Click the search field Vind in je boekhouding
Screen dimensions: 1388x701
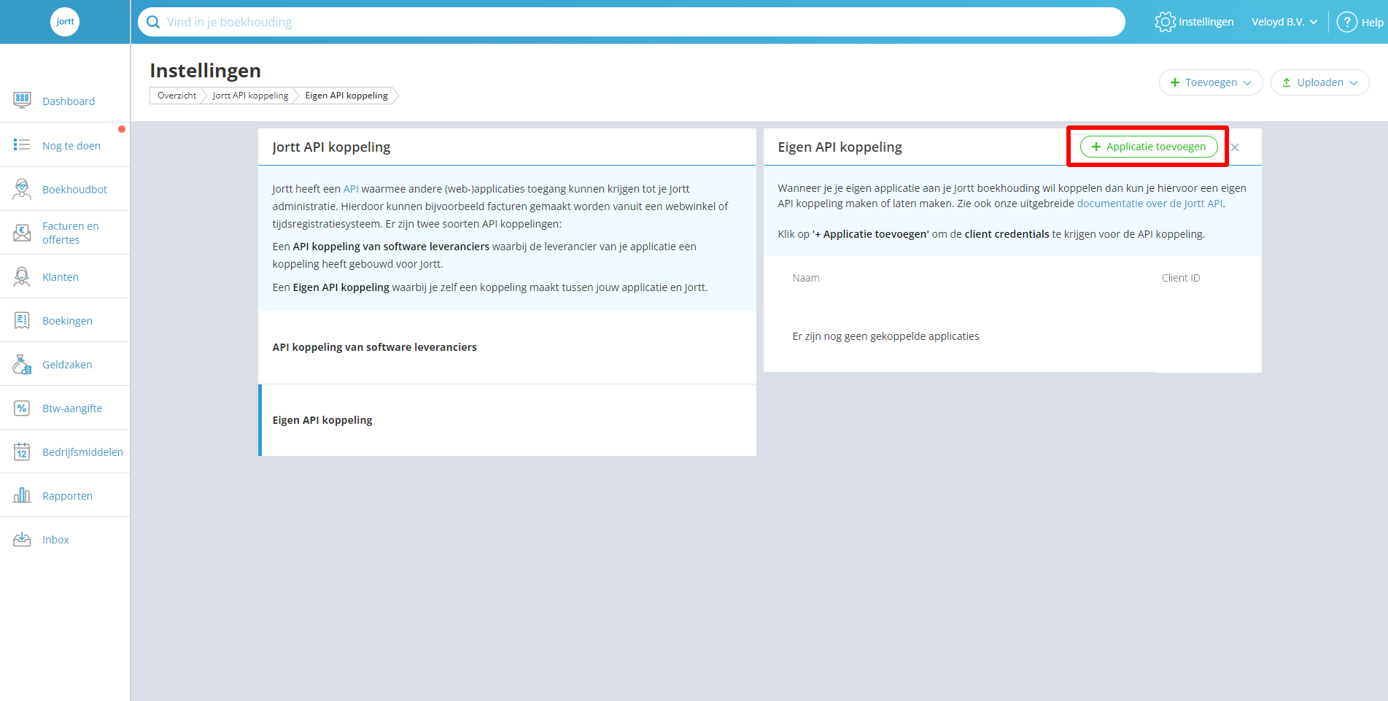pos(631,22)
